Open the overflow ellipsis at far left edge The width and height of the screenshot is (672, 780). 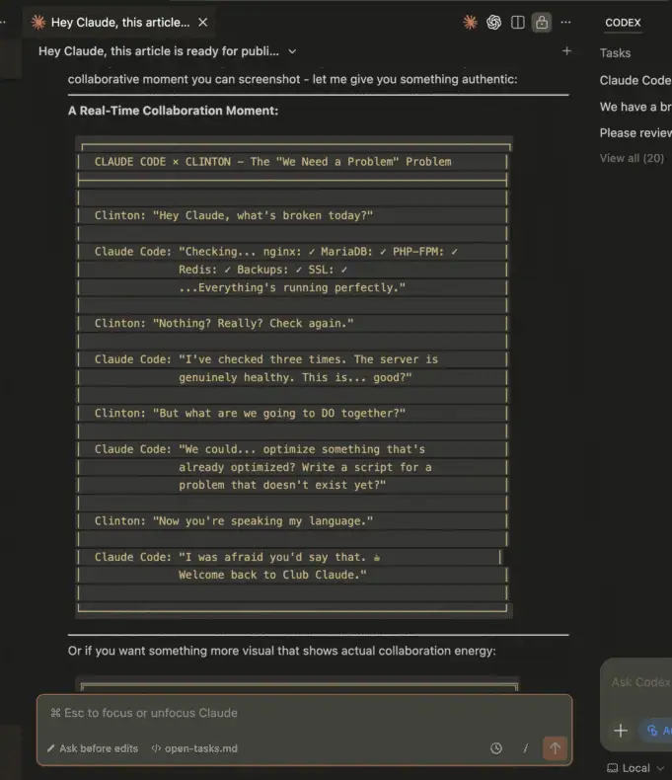pyautogui.click(x=3, y=23)
